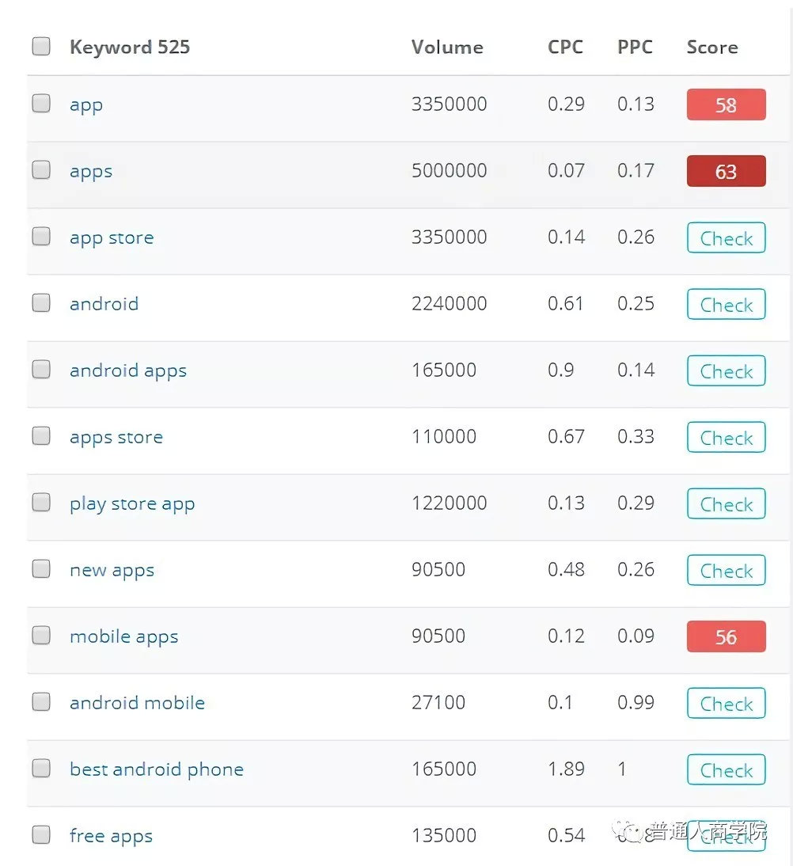Sort table by CPC header
Image resolution: width=793 pixels, height=866 pixels.
tap(565, 47)
